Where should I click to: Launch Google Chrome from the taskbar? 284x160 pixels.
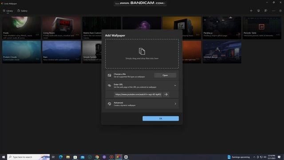(x=97, y=157)
